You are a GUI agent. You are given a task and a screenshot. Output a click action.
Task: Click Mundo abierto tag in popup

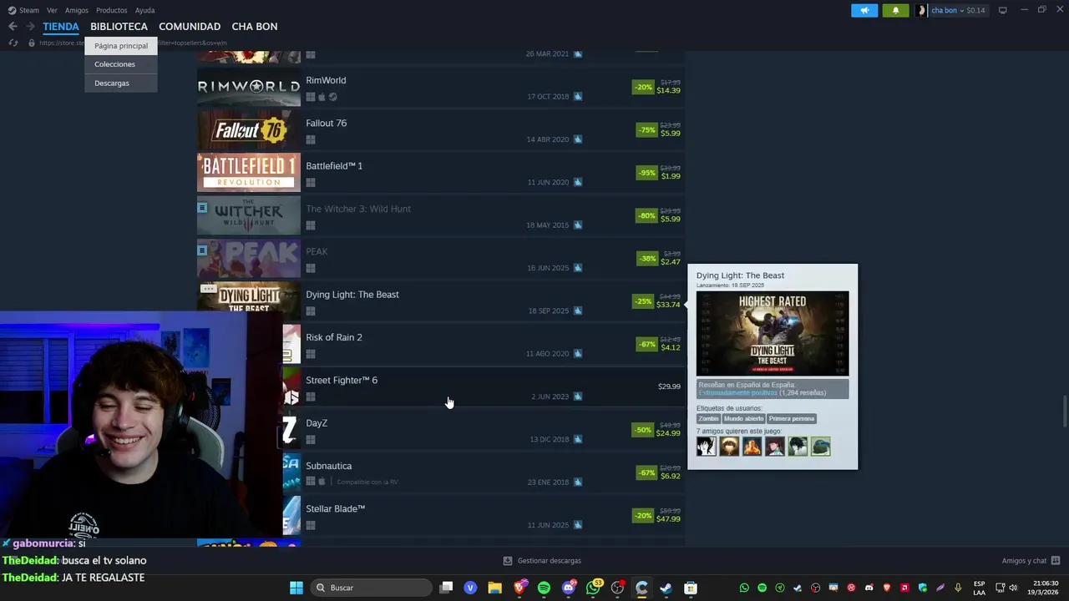(743, 418)
